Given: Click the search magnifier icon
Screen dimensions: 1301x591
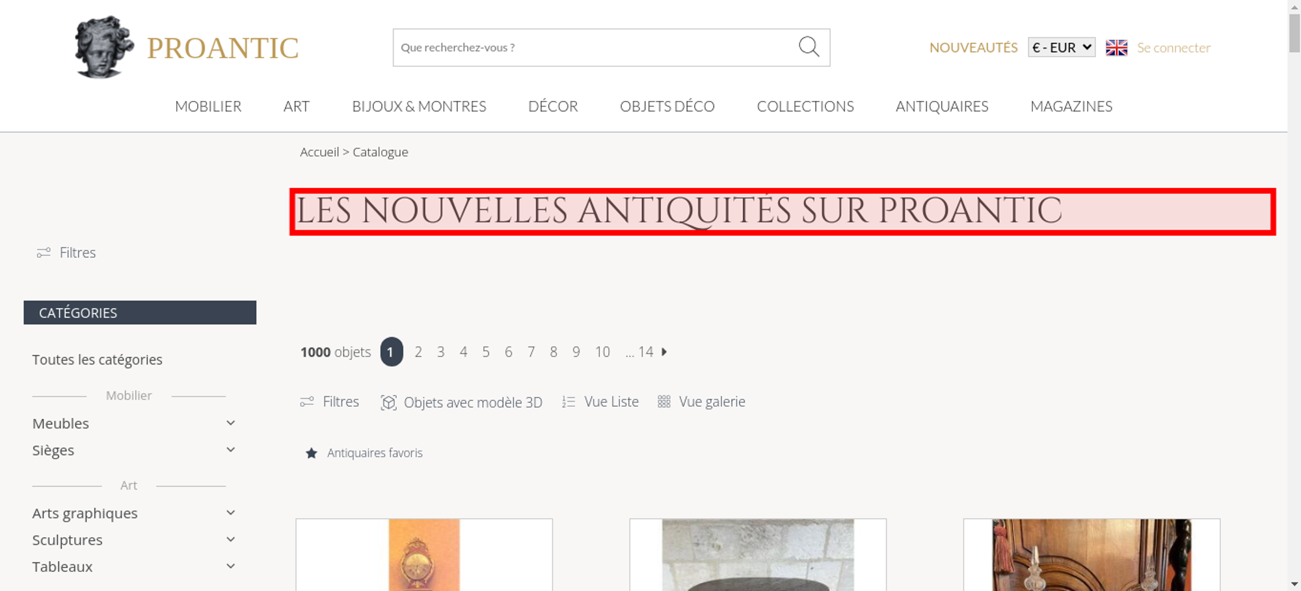Looking at the screenshot, I should click(809, 47).
